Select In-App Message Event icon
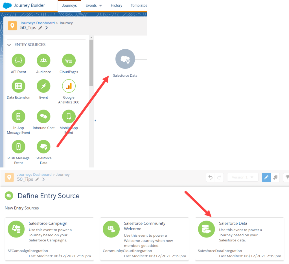This screenshot has height=264, width=289. [x=18, y=116]
